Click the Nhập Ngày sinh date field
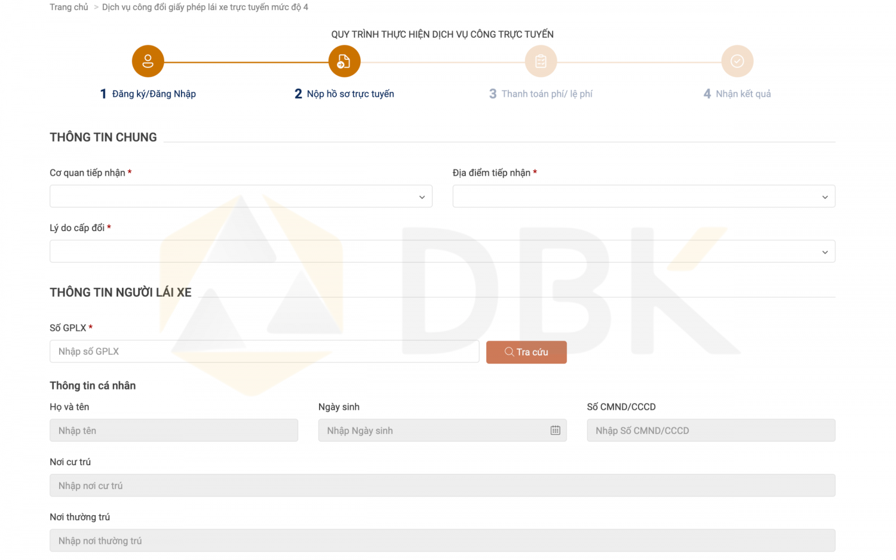Image resolution: width=896 pixels, height=560 pixels. tap(433, 430)
